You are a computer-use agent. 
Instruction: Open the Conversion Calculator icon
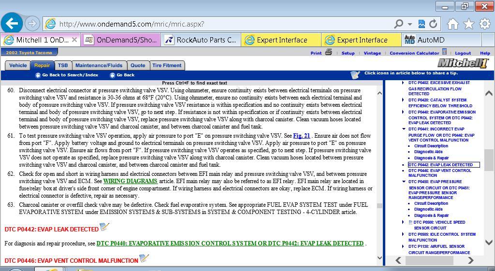[x=444, y=51]
